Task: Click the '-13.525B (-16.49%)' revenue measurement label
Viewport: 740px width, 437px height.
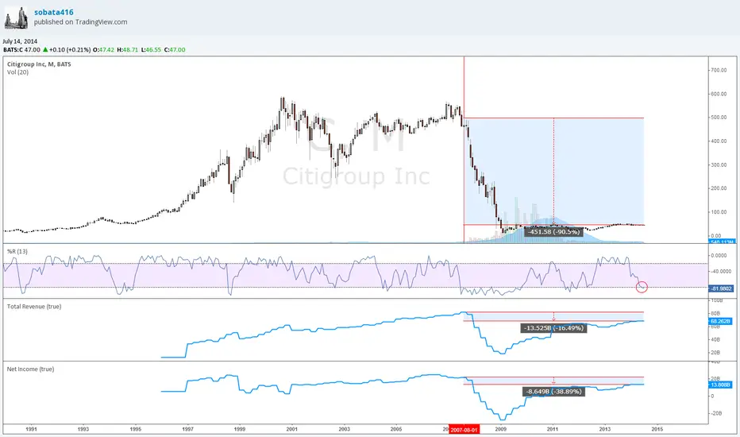Action: (x=553, y=328)
